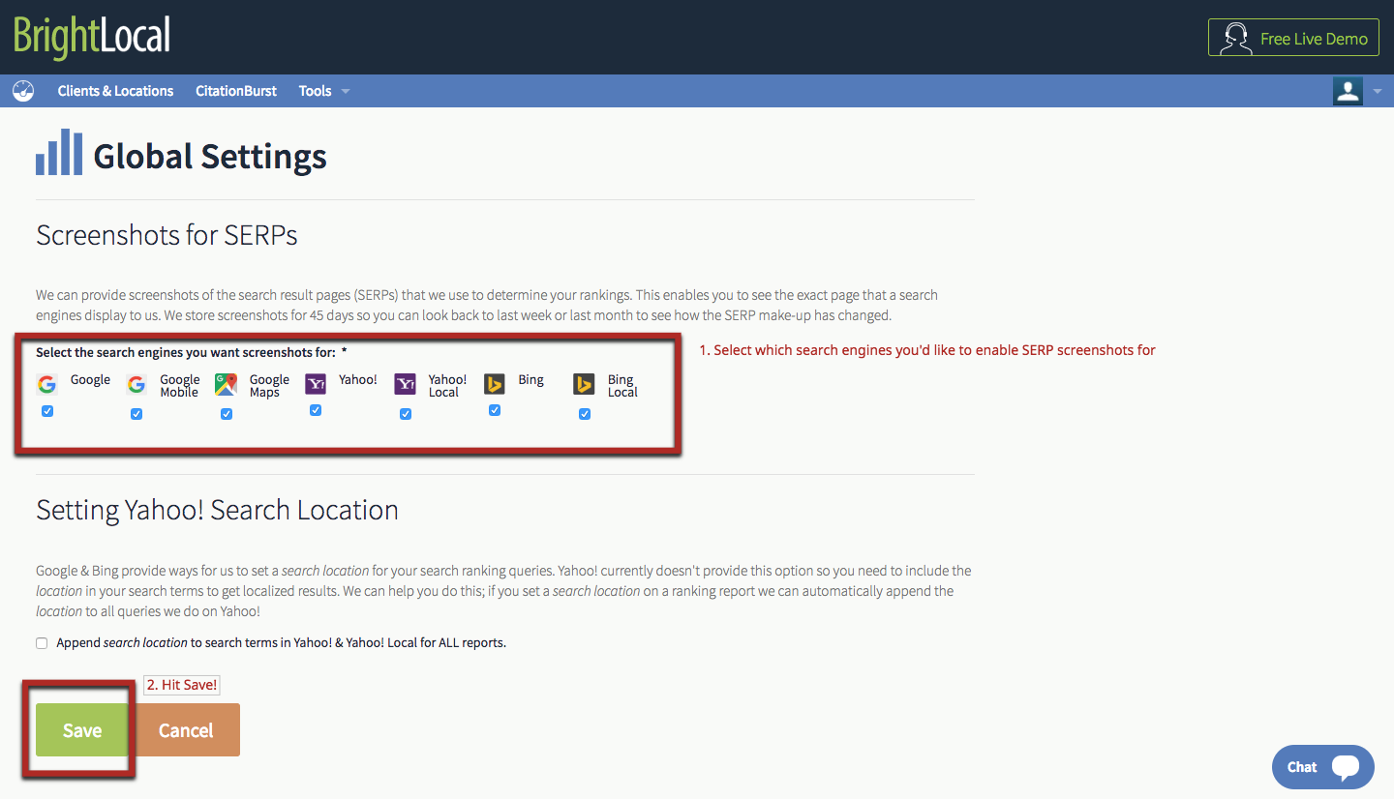
Task: Uncheck the Yahoo! Local checkbox
Action: coord(406,414)
